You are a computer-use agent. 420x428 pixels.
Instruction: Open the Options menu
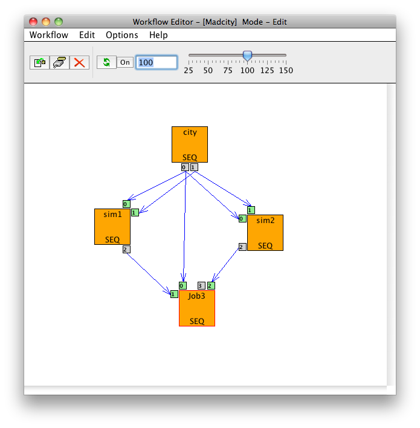pos(122,35)
